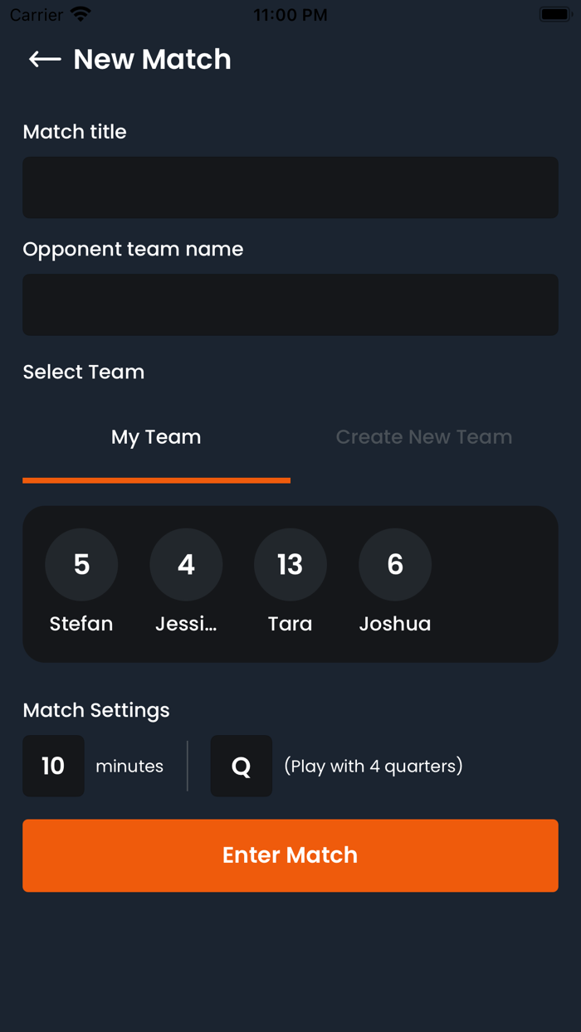This screenshot has height=1032, width=581.
Task: Tap the battery icon in status bar
Action: [554, 15]
